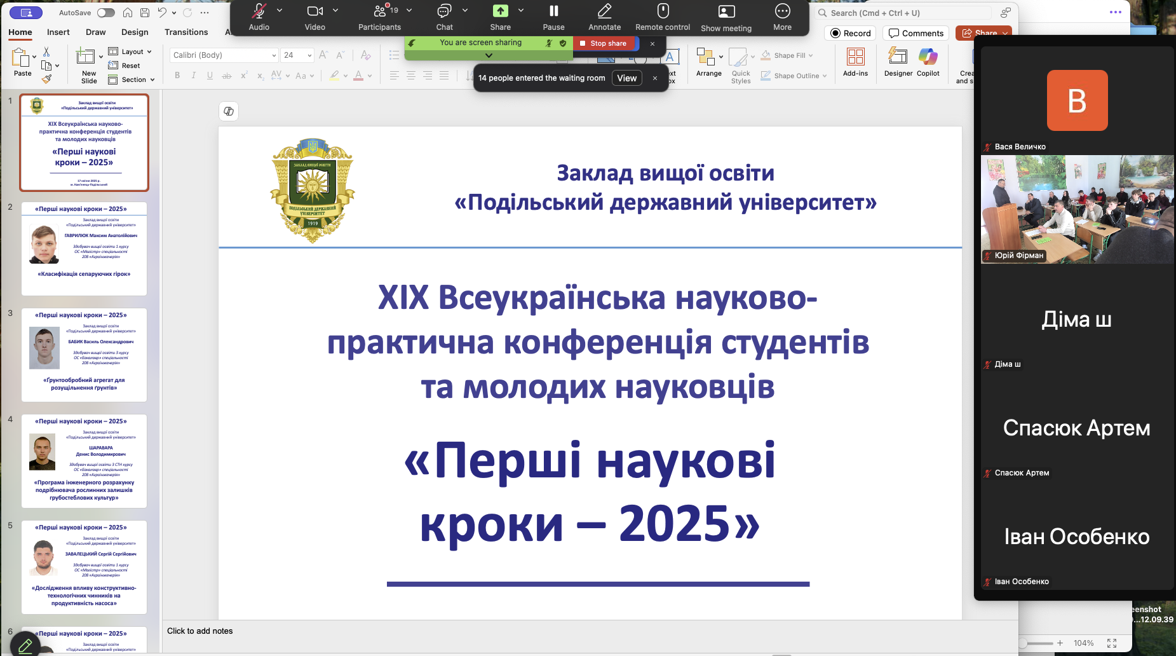The width and height of the screenshot is (1176, 656).
Task: Select slide 3 thumbnail in the slide panel
Action: point(84,354)
